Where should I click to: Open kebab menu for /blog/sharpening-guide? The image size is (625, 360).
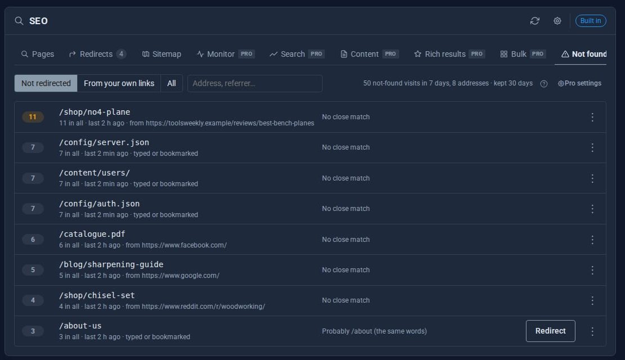pos(592,271)
